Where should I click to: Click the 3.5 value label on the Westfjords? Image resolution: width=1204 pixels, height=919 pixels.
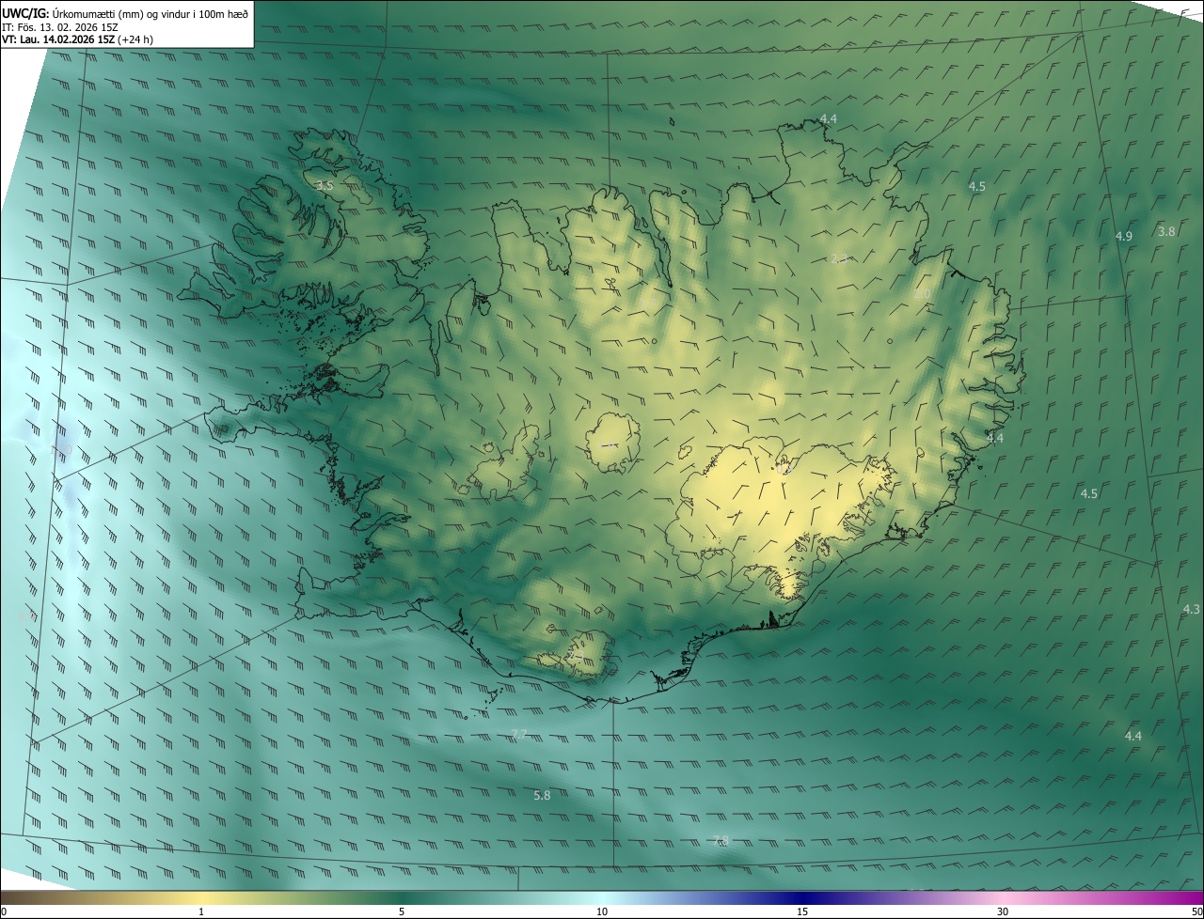coord(325,186)
